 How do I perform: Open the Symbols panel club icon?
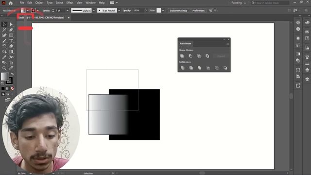[x=307, y=70]
